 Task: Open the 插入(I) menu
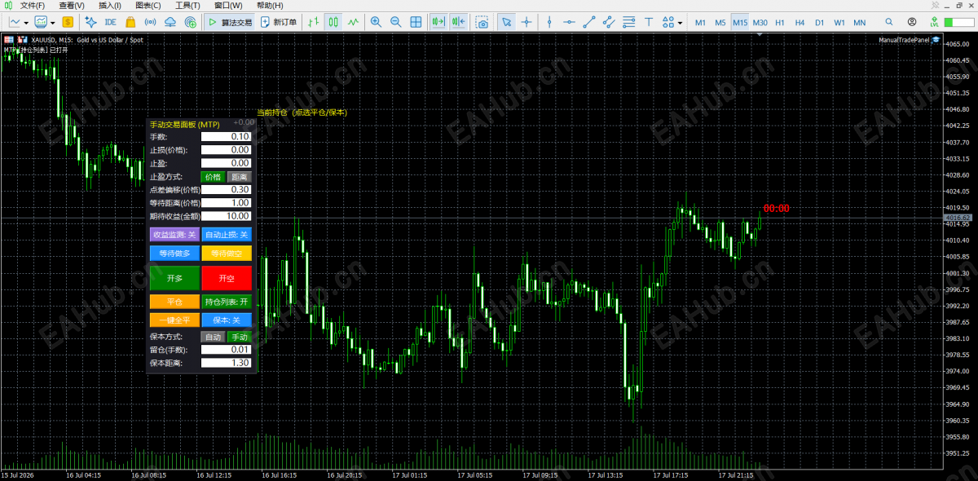pyautogui.click(x=109, y=6)
